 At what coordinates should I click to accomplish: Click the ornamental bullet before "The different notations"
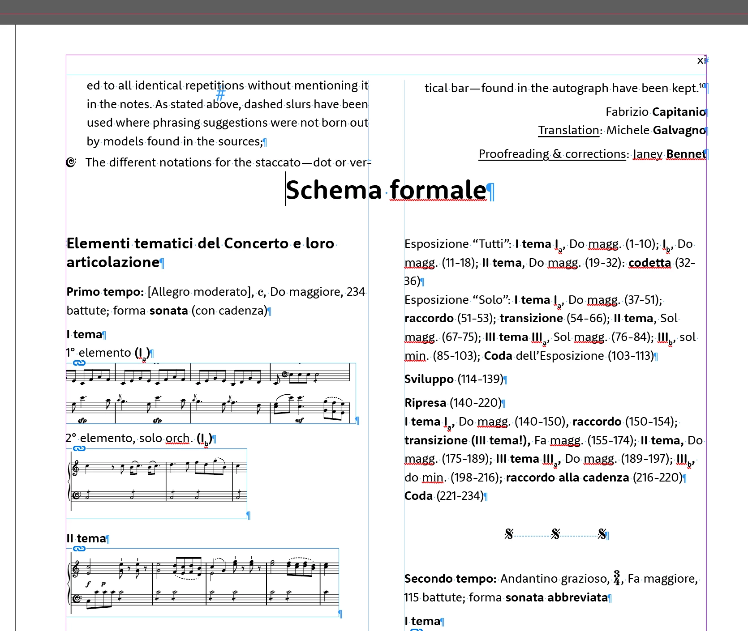click(x=71, y=162)
